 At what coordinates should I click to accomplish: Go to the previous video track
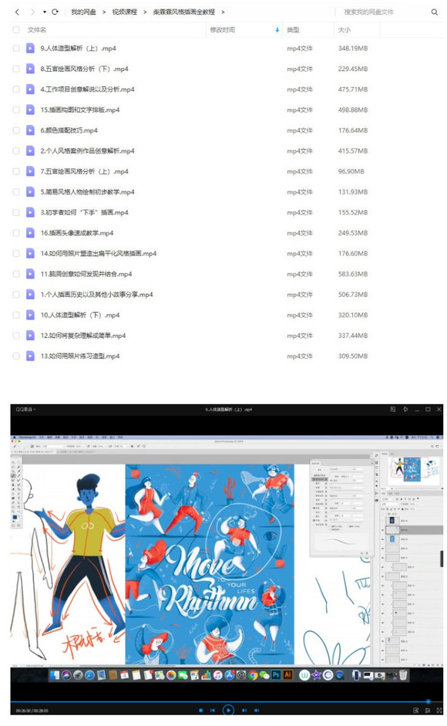tap(213, 711)
